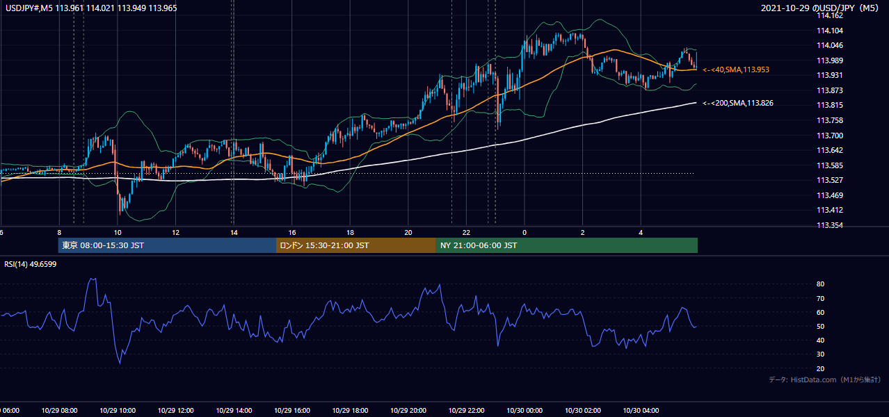Image resolution: width=889 pixels, height=417 pixels.
Task: Click the 東京 08:00-15:30 JST session bar
Action: 167,245
